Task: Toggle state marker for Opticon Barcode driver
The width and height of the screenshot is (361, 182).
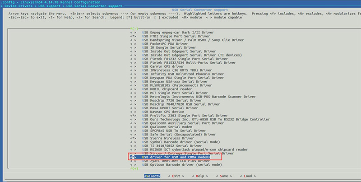Action: [133, 165]
